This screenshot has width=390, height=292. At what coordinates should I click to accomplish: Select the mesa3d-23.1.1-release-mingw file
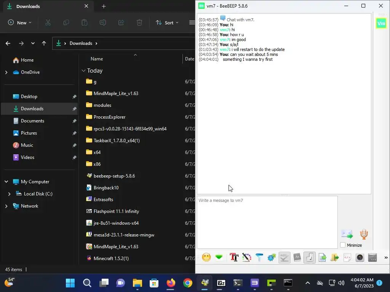[120, 235]
